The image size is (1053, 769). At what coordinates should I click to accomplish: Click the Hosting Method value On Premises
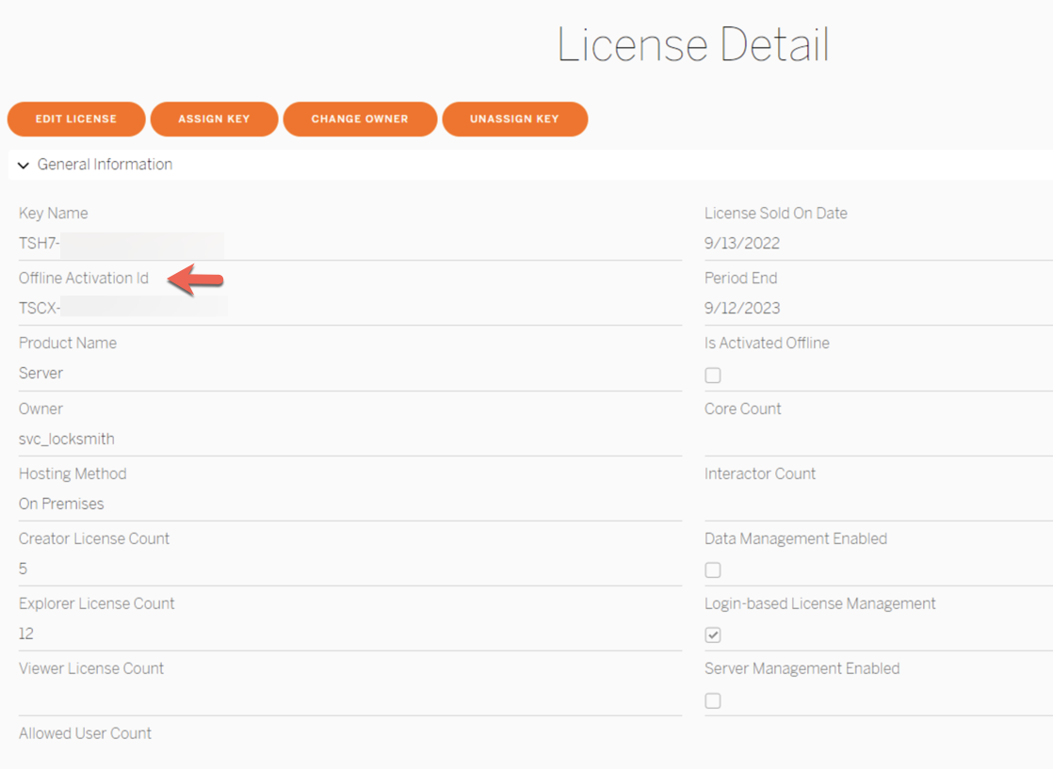tap(61, 505)
